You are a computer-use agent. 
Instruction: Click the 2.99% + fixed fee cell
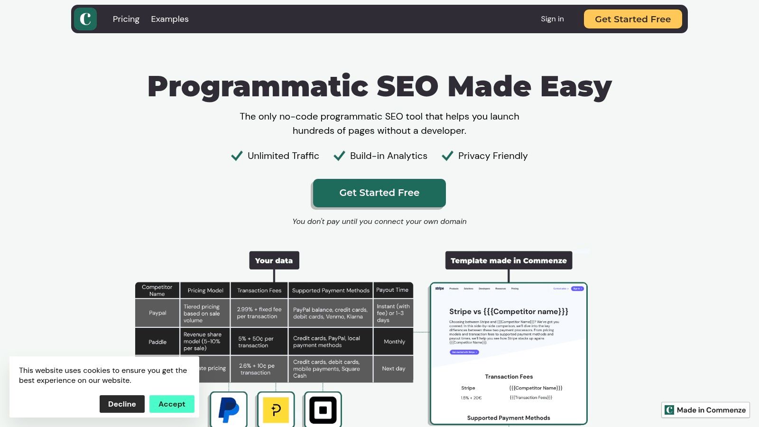(x=259, y=313)
